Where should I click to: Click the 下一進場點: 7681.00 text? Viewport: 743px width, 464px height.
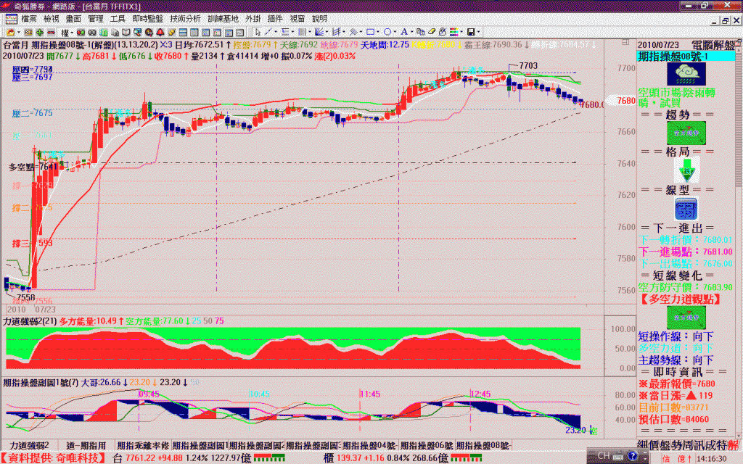(685, 252)
